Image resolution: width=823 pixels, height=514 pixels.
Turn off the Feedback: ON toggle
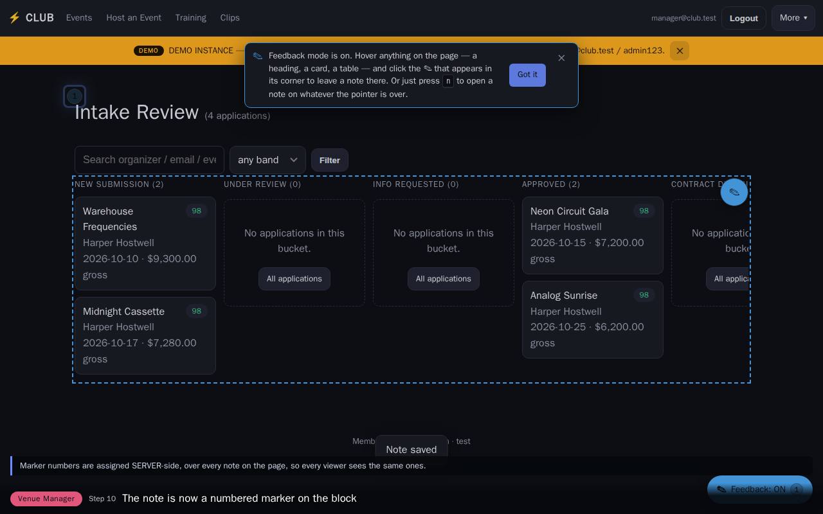(760, 490)
